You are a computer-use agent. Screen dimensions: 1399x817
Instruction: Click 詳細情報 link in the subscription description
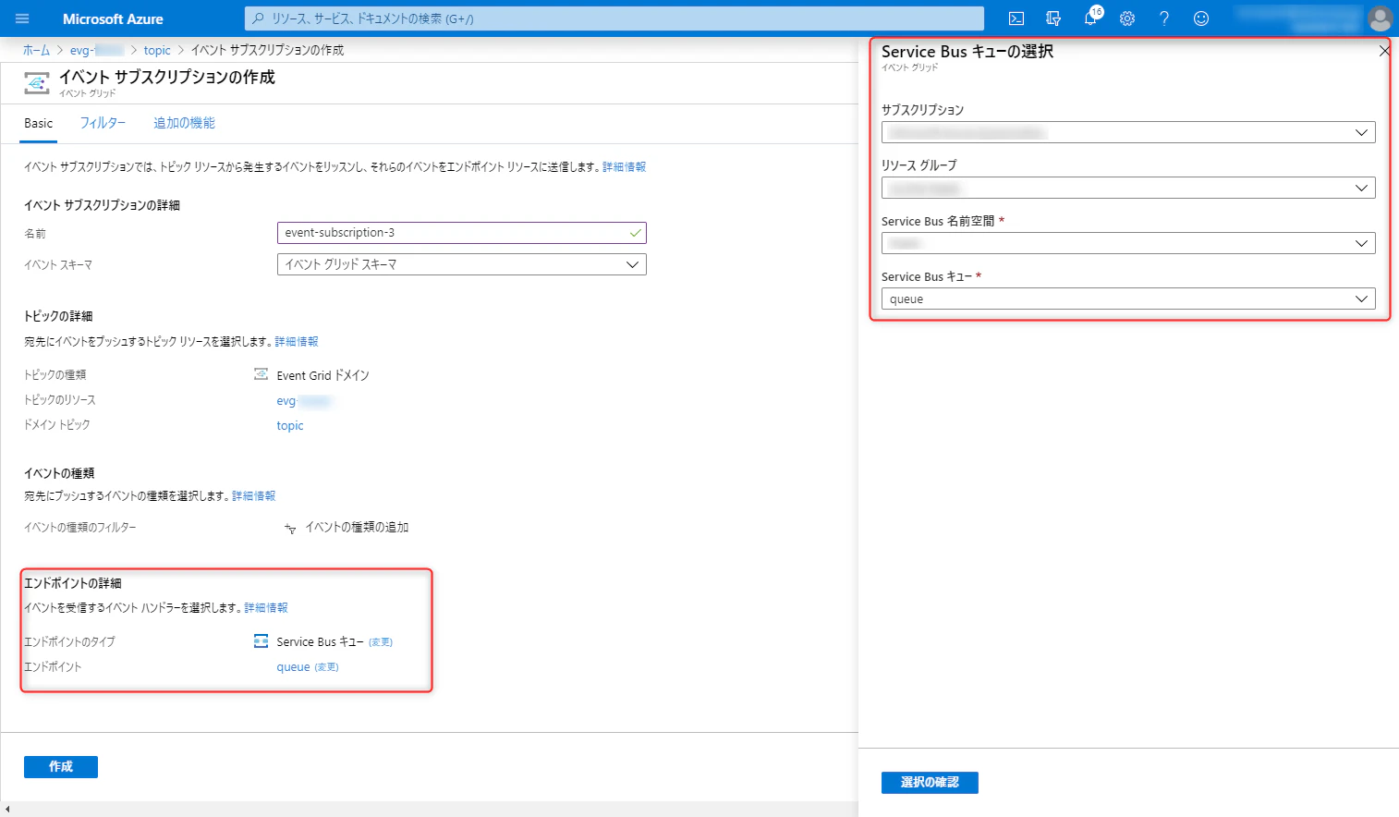pyautogui.click(x=625, y=167)
